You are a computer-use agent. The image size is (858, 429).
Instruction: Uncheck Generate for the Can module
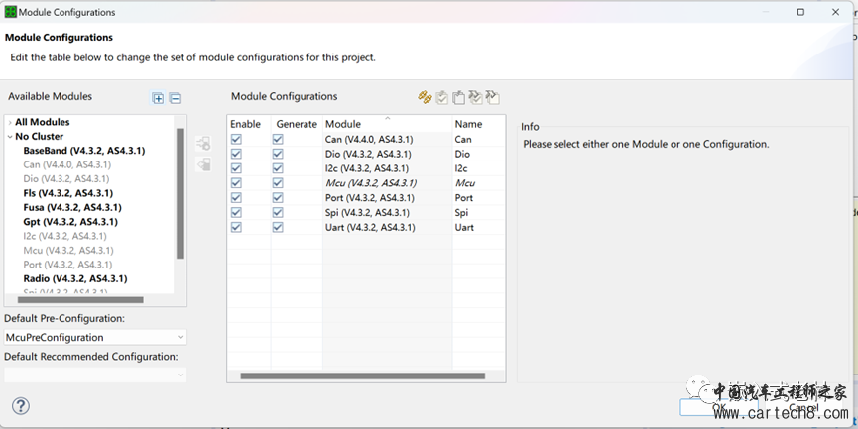278,140
